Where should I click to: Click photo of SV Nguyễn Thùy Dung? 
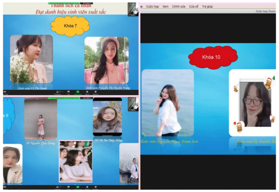tap(40, 119)
